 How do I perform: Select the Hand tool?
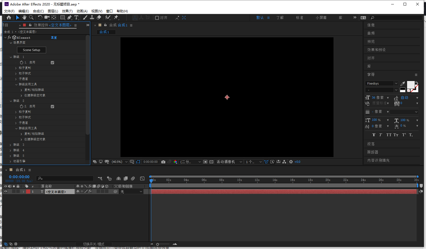click(x=24, y=18)
